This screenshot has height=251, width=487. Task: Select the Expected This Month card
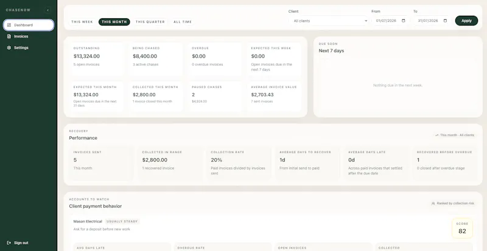(x=97, y=97)
